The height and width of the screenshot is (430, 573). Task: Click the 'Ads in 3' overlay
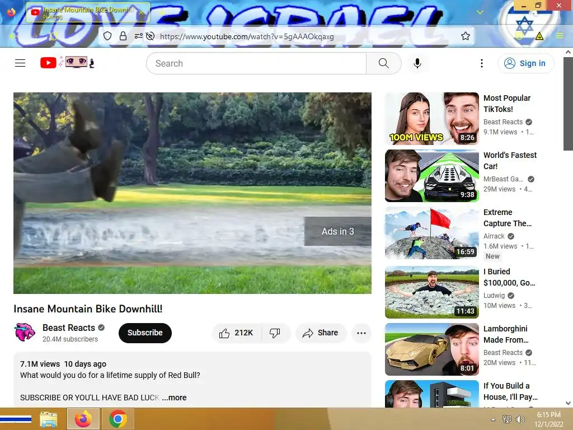(x=337, y=231)
